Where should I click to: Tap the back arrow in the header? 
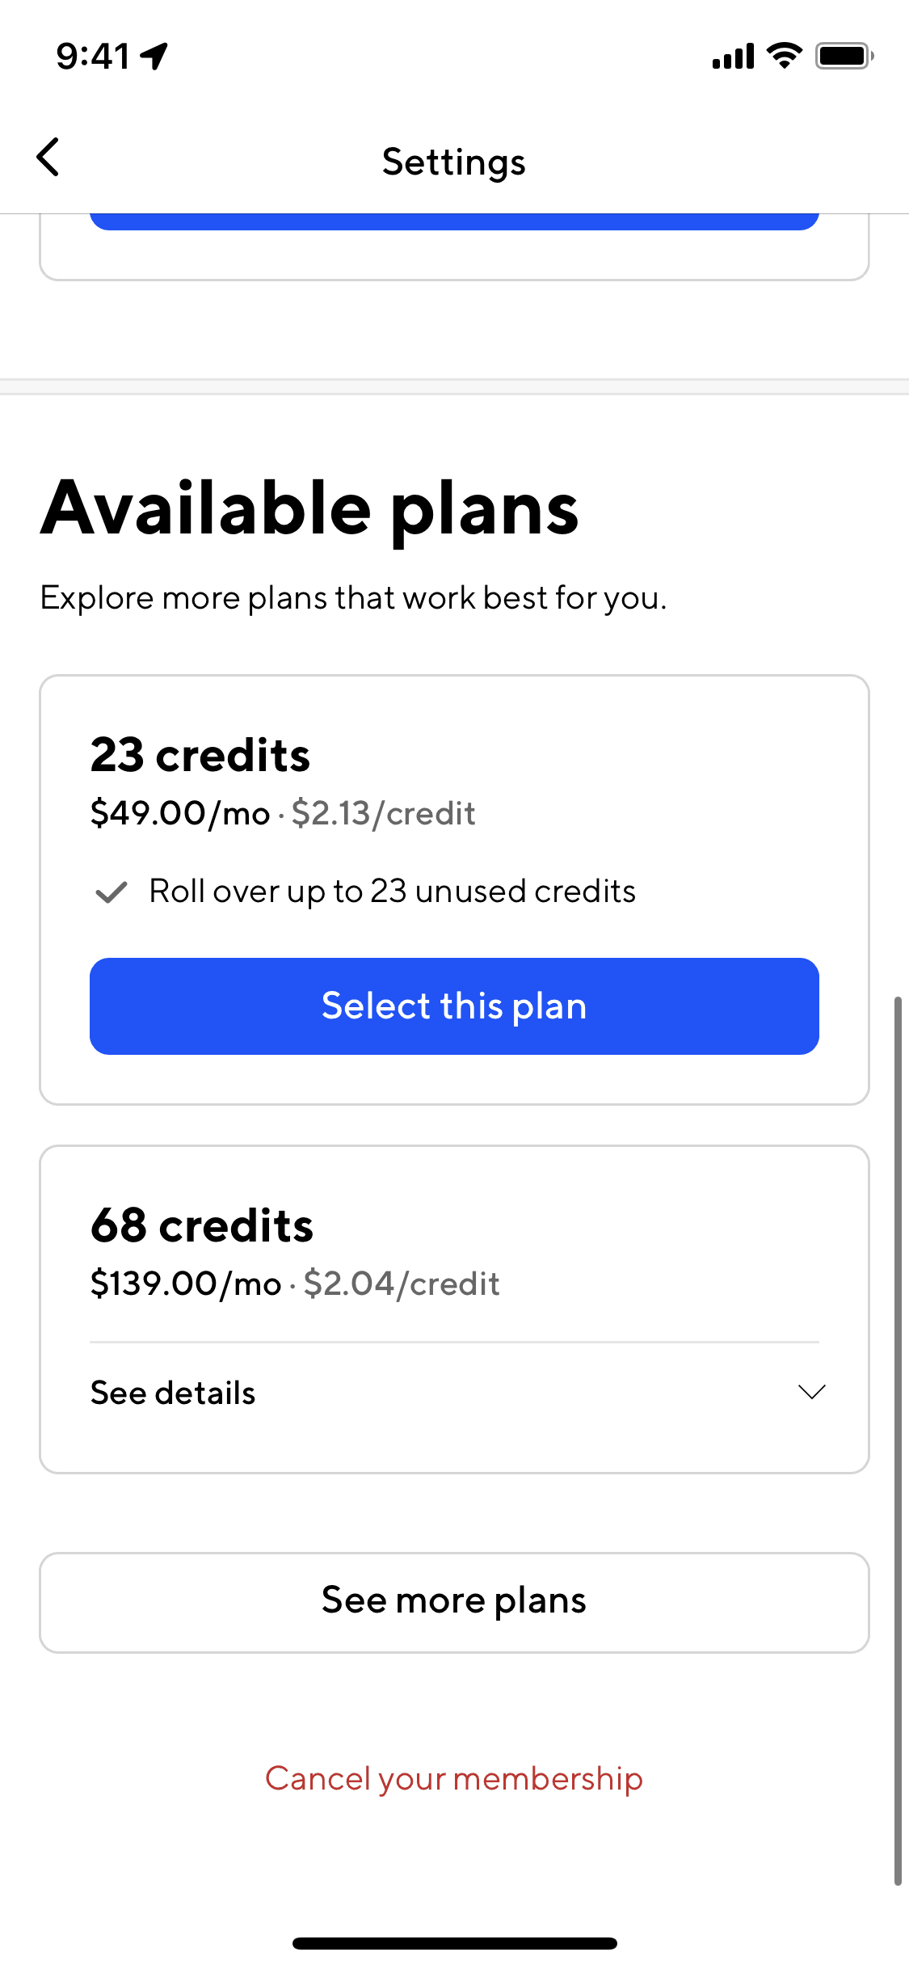click(x=48, y=157)
